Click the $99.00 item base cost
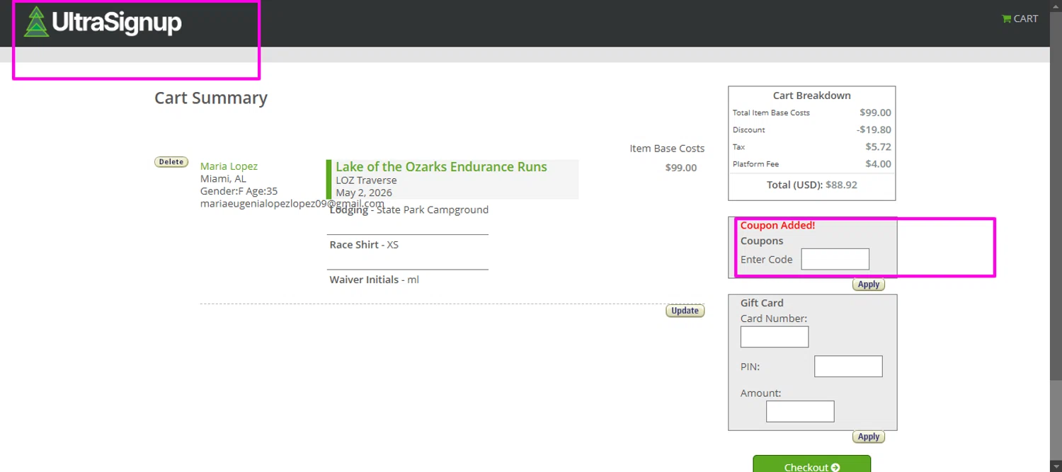The width and height of the screenshot is (1062, 472). pyautogui.click(x=680, y=168)
